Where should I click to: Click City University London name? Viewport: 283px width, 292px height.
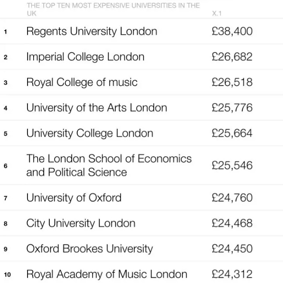point(81,223)
